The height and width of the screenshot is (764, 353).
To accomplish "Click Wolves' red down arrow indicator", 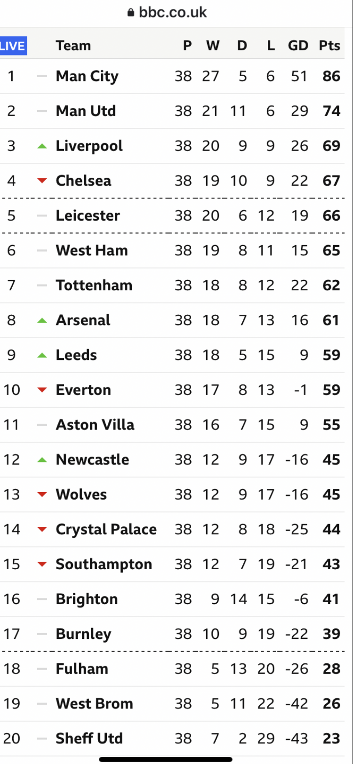I will 42,494.
